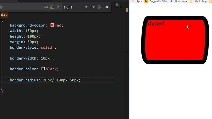Click the 'border-style' property
This screenshot has width=212, height=119.
click(x=23, y=47)
